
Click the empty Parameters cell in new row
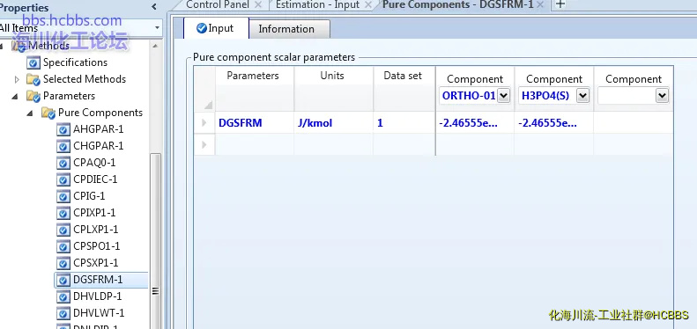255,144
